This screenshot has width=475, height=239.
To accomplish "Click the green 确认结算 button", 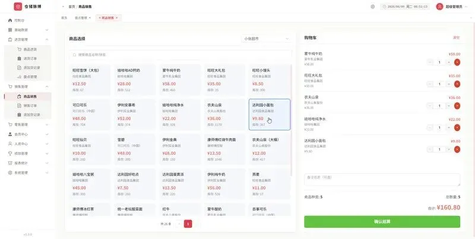I will [x=382, y=222].
